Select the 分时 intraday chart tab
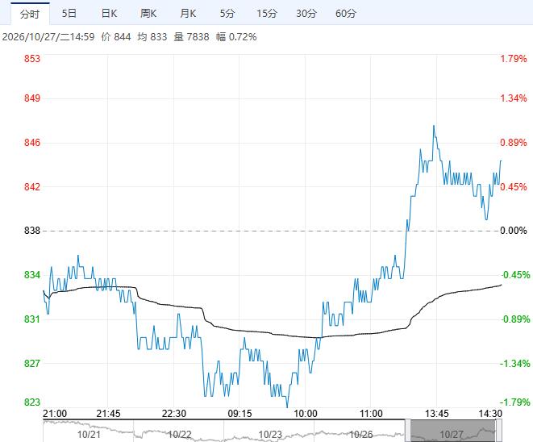This screenshot has height=442, width=533. click(x=30, y=14)
